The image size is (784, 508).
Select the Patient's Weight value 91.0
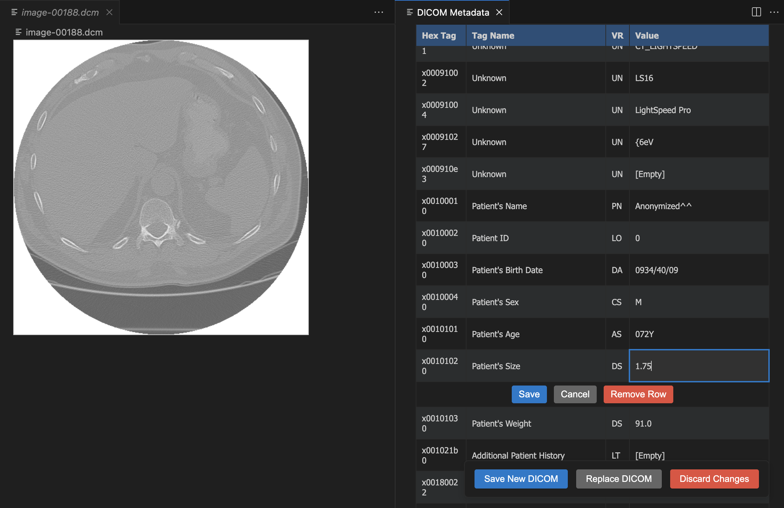click(643, 423)
